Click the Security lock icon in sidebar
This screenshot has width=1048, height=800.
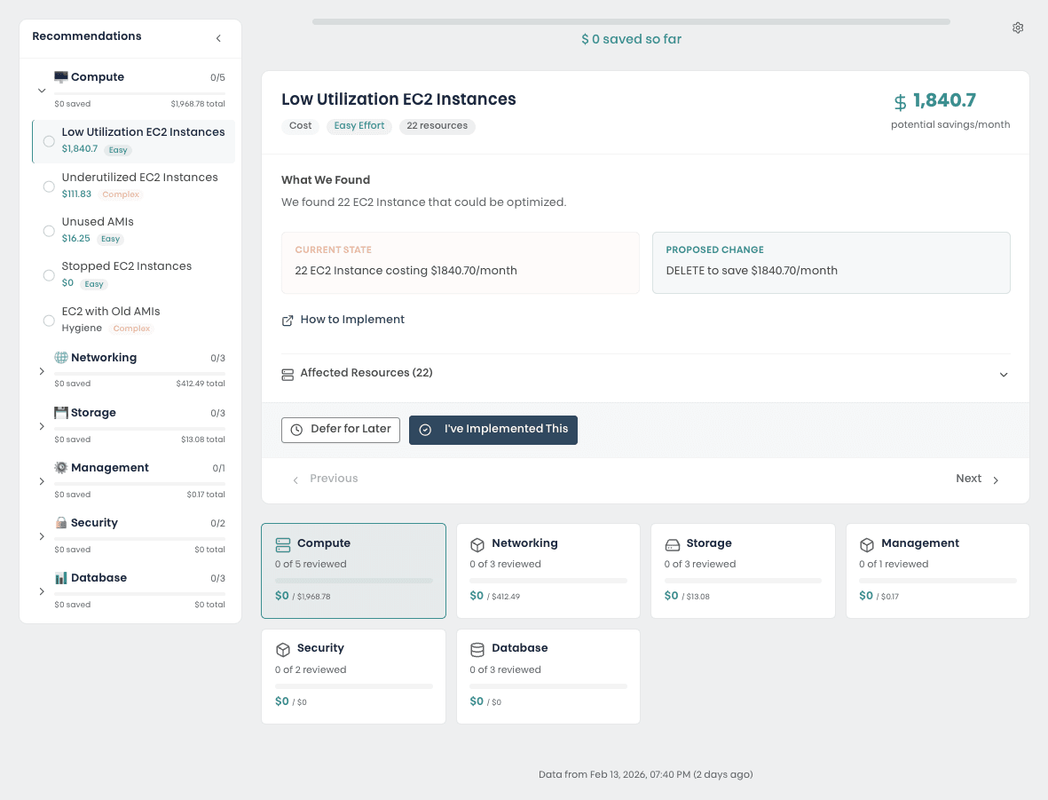pos(59,522)
